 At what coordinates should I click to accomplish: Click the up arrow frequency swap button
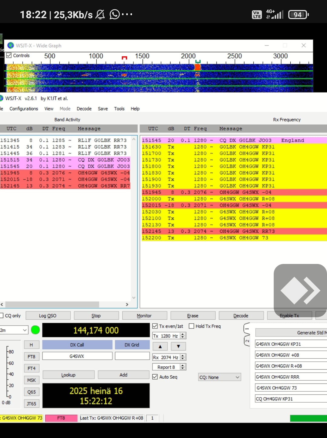click(160, 346)
